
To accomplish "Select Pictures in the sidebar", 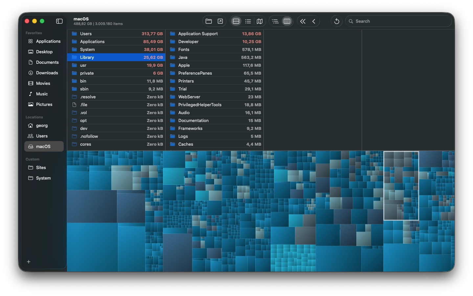I will tap(44, 104).
